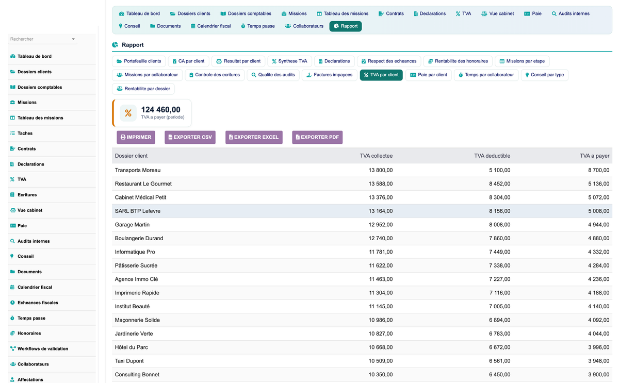Image resolution: width=619 pixels, height=383 pixels.
Task: Click the Vue cabinet scales icon in sidebar
Action: click(12, 210)
